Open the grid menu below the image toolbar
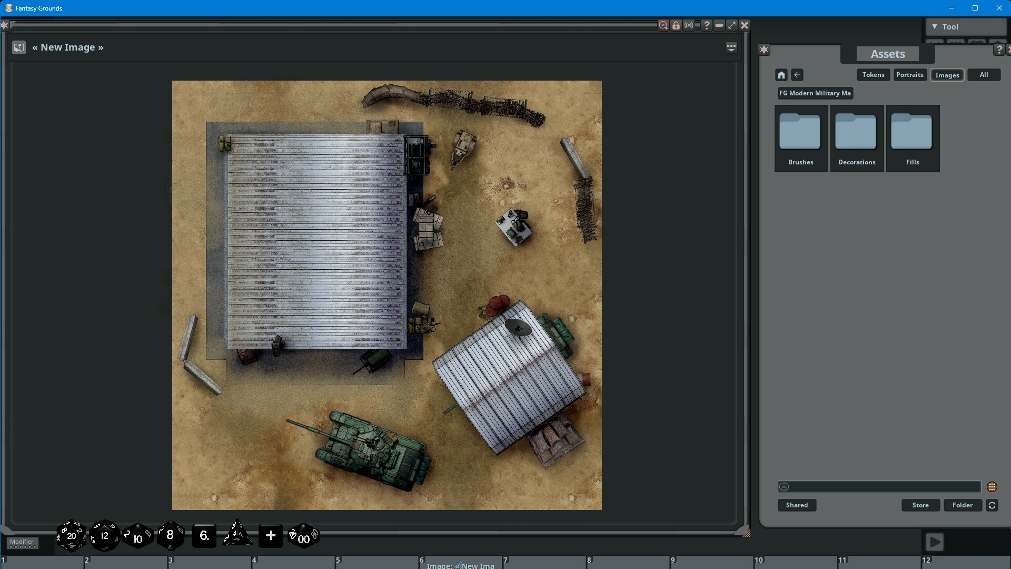 tap(732, 47)
